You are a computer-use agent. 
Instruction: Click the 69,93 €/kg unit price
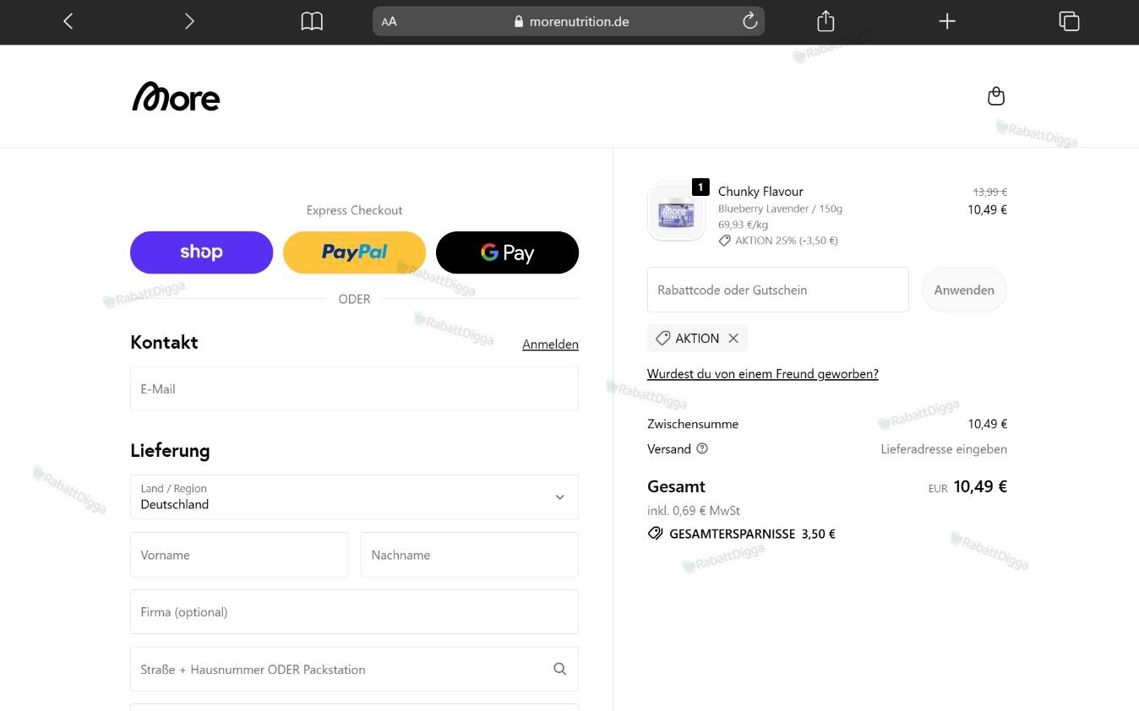(743, 225)
